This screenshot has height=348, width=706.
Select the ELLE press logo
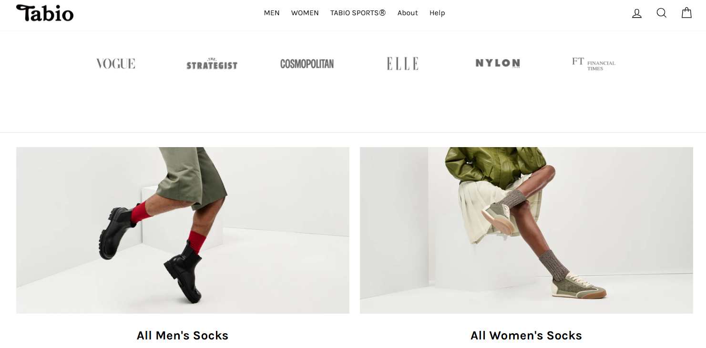pos(402,64)
